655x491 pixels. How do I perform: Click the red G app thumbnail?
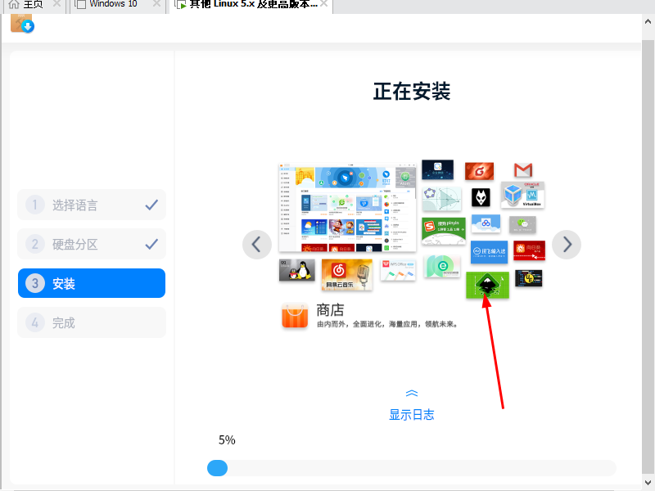480,171
